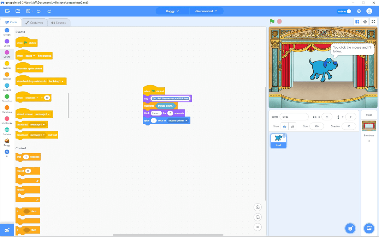Image resolution: width=379 pixels, height=237 pixels.
Task: Open the open-folder icon in top toolbar
Action: (x=18, y=11)
